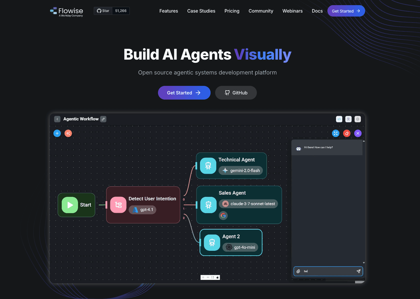Click the gemini-2.0-flash model chip

click(x=241, y=170)
